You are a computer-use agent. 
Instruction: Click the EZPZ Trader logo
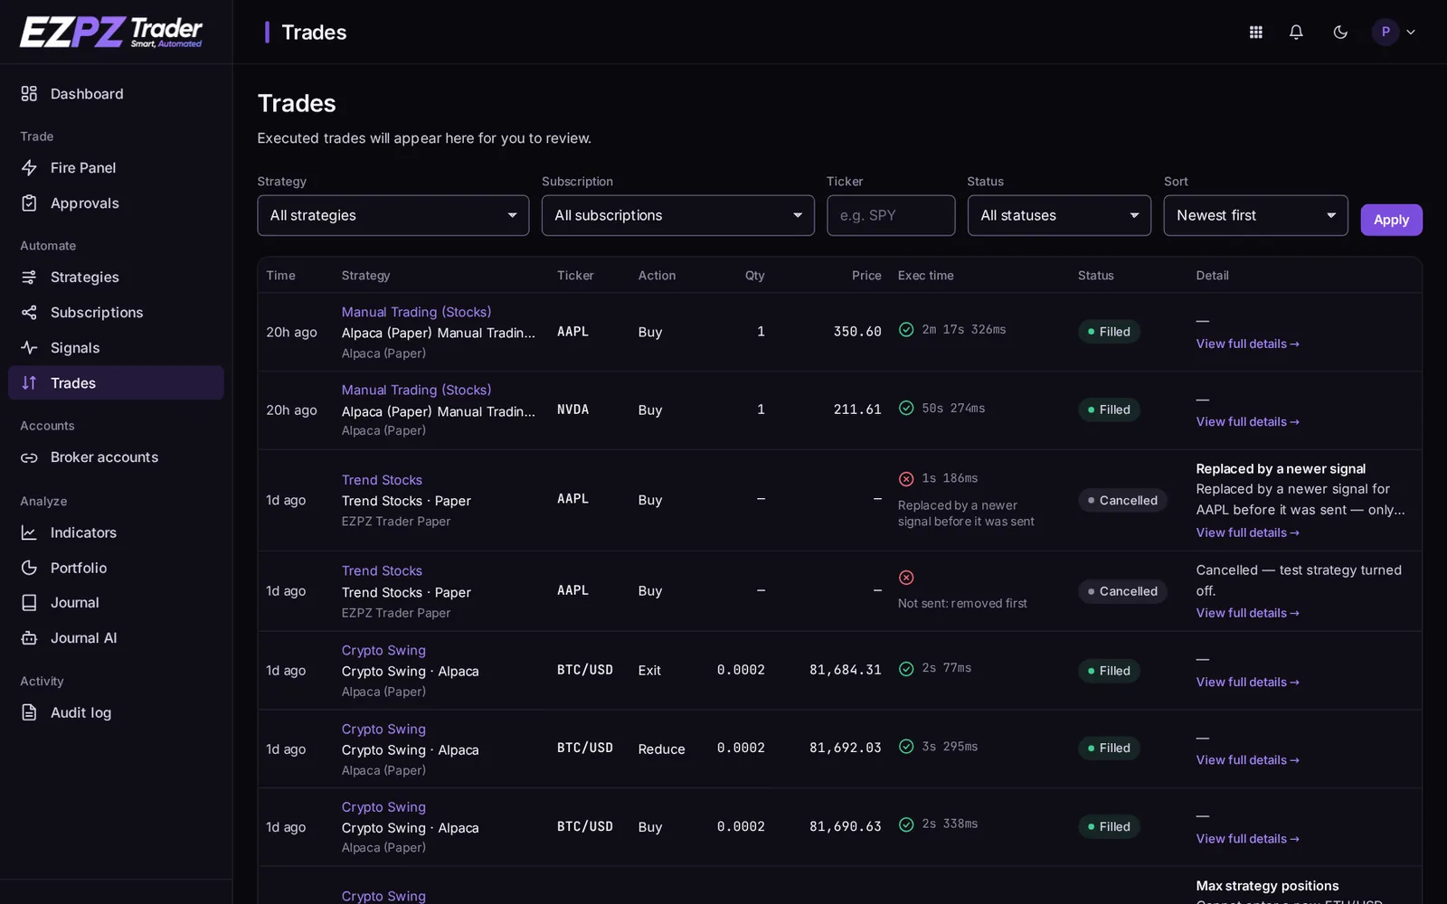111,32
